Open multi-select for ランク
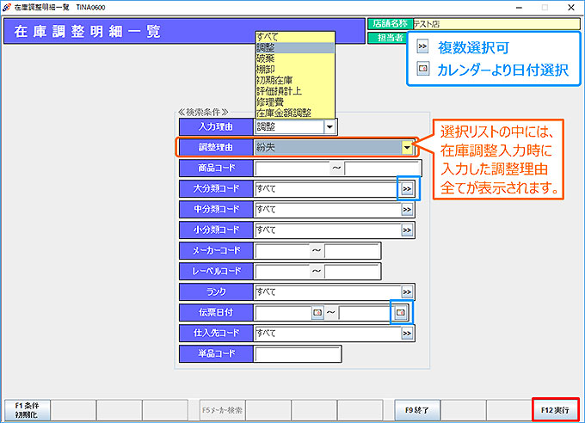 (407, 292)
